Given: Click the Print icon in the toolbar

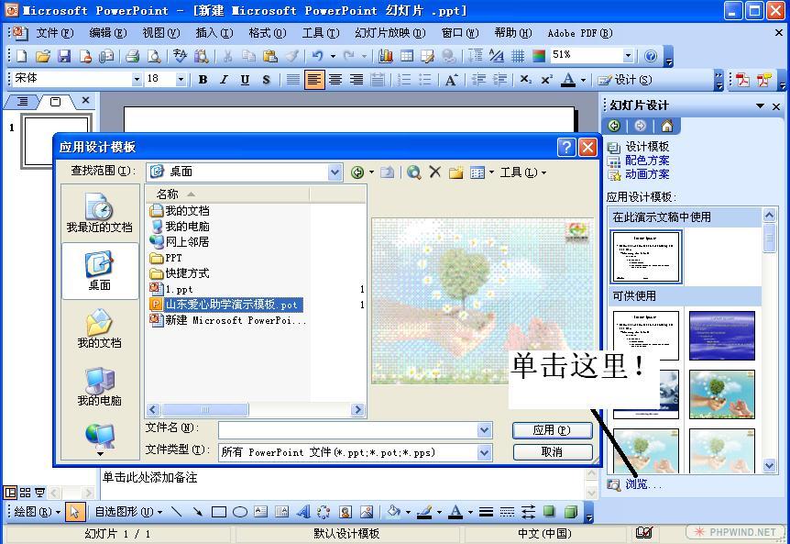Looking at the screenshot, I should click(x=133, y=55).
